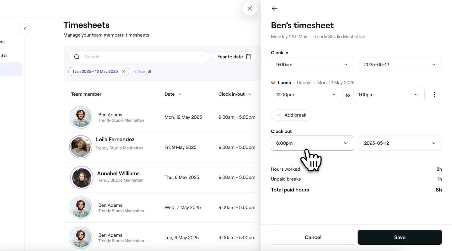Screen dimensions: 452x251
Task: Click Ben Adams avatar on Tue, 6 May row
Action: tap(81, 238)
